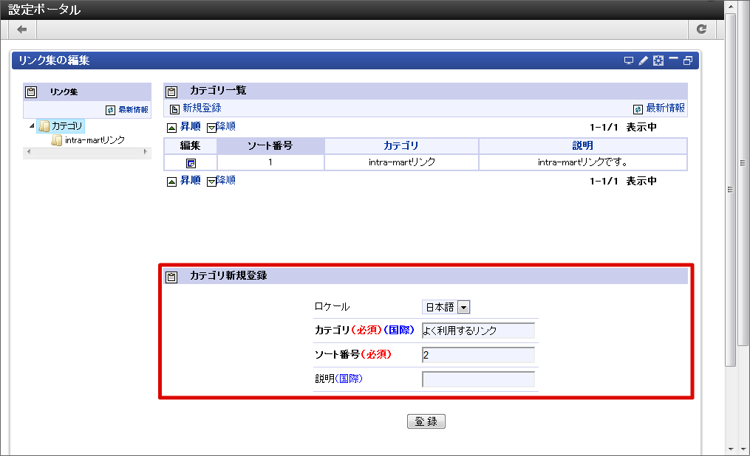The image size is (750, 456).
Task: Click the ascending arrow icon above the table
Action: (x=171, y=128)
